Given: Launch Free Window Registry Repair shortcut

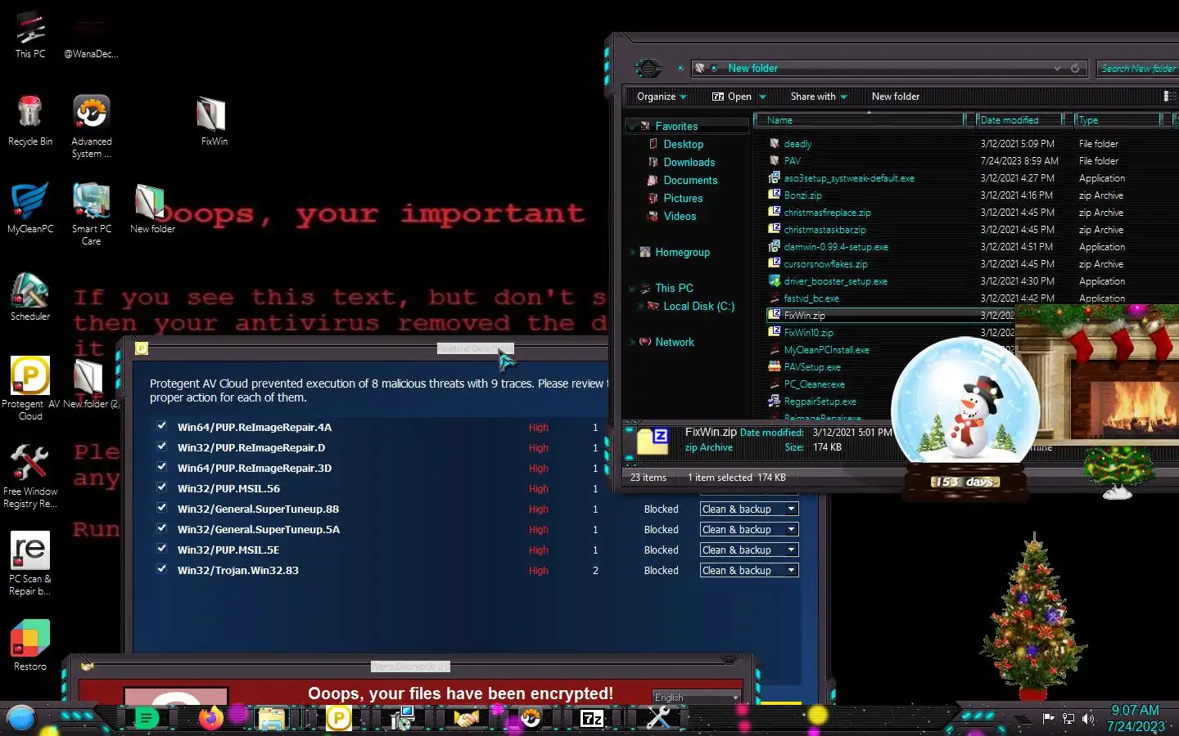Looking at the screenshot, I should click(x=30, y=476).
